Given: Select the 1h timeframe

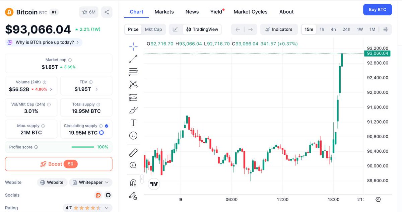Looking at the screenshot, I should (x=322, y=29).
